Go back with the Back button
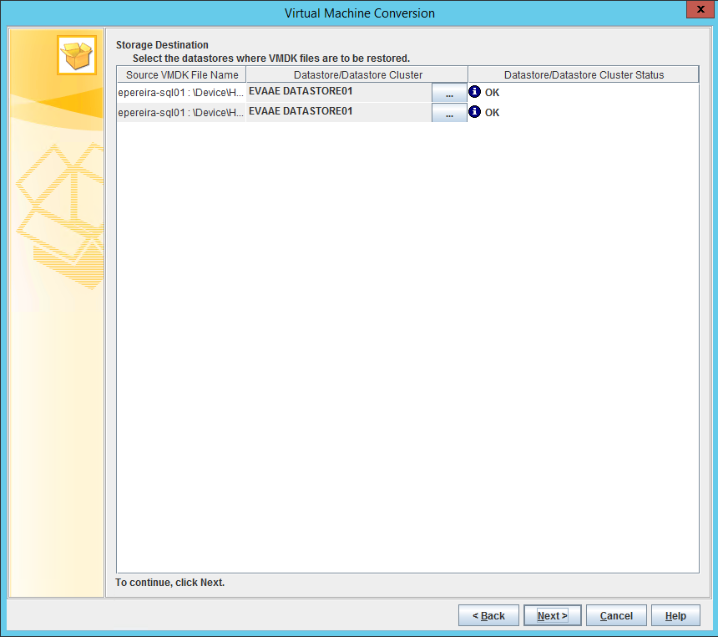 tap(488, 616)
